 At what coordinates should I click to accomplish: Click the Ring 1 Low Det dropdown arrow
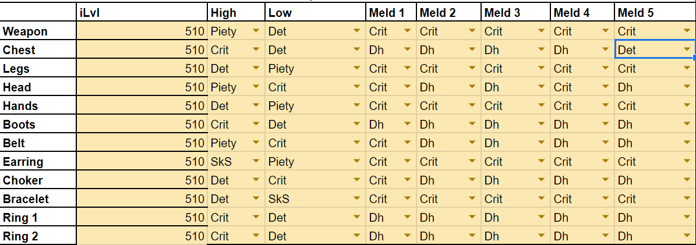pyautogui.click(x=356, y=218)
